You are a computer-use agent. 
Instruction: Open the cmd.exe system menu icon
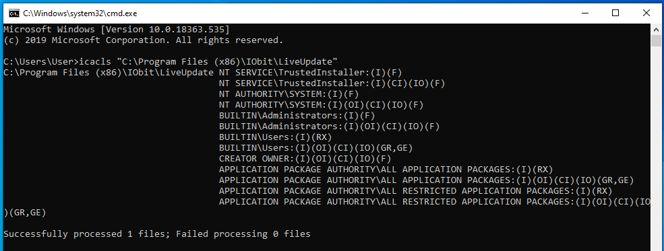coord(13,13)
